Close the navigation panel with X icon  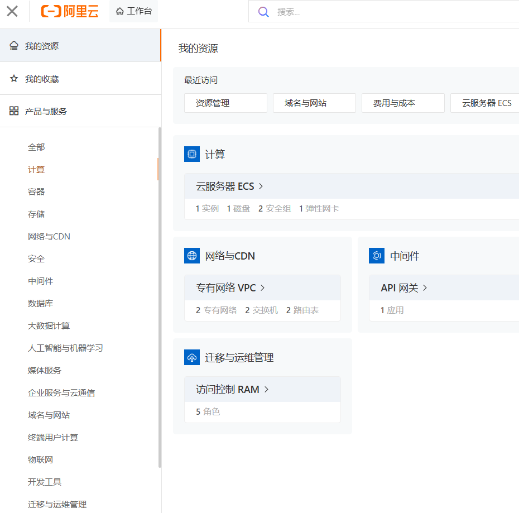click(12, 11)
